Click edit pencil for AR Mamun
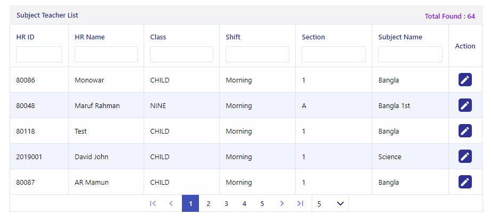The width and height of the screenshot is (491, 222). pos(465,182)
